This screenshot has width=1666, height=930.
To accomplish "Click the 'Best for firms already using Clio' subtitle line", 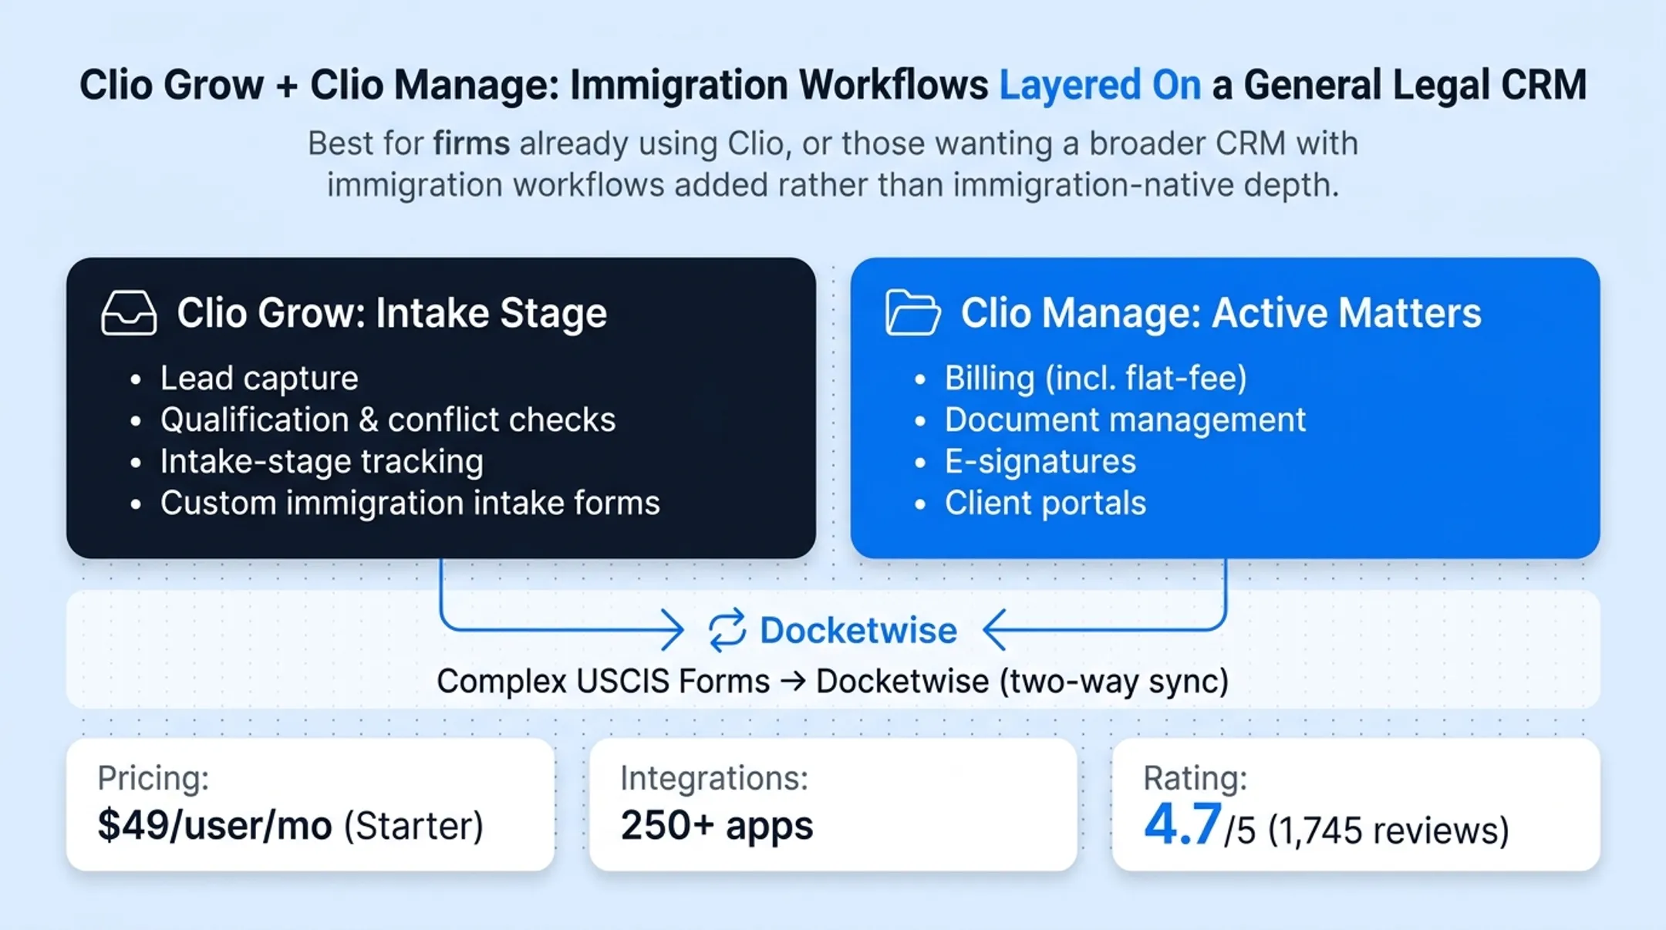I will [x=833, y=143].
